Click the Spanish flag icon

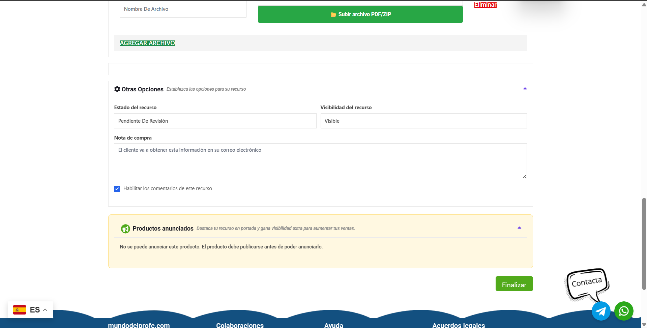click(x=20, y=310)
